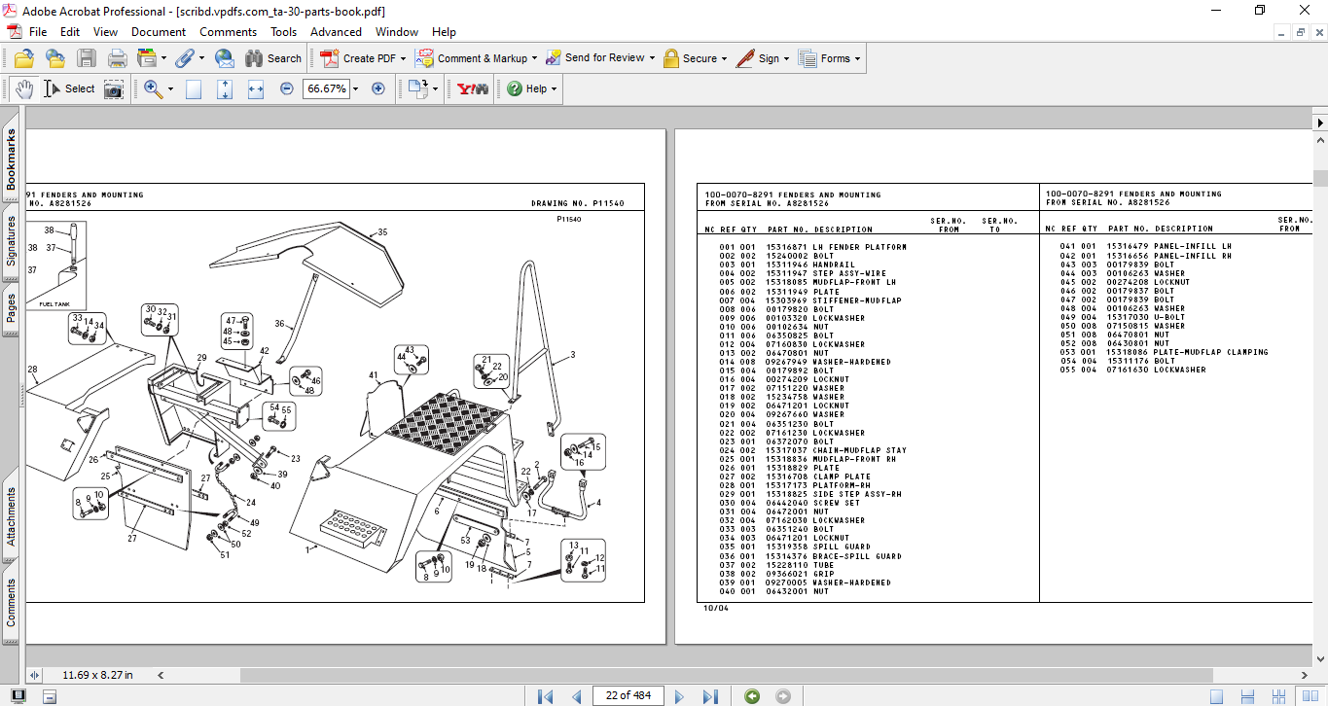Expand the Comment & Markup dropdown

point(534,58)
